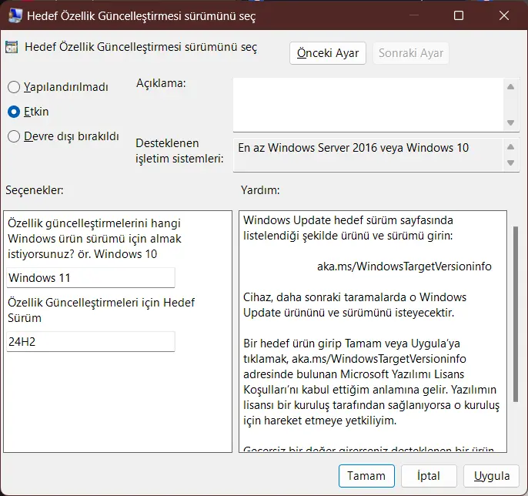Click the Seçenekler label
The width and height of the screenshot is (528, 496).
tap(35, 190)
